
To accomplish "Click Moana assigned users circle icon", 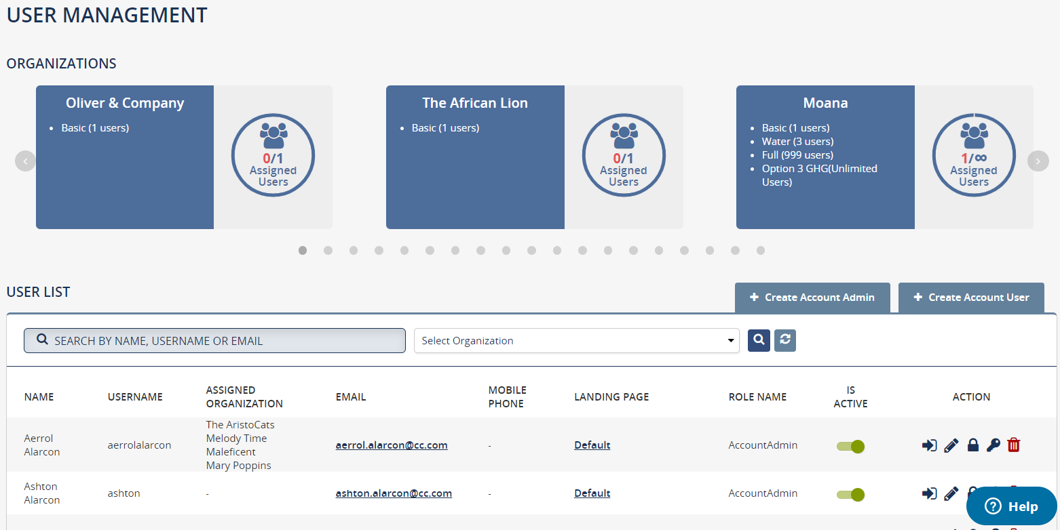I will (974, 155).
